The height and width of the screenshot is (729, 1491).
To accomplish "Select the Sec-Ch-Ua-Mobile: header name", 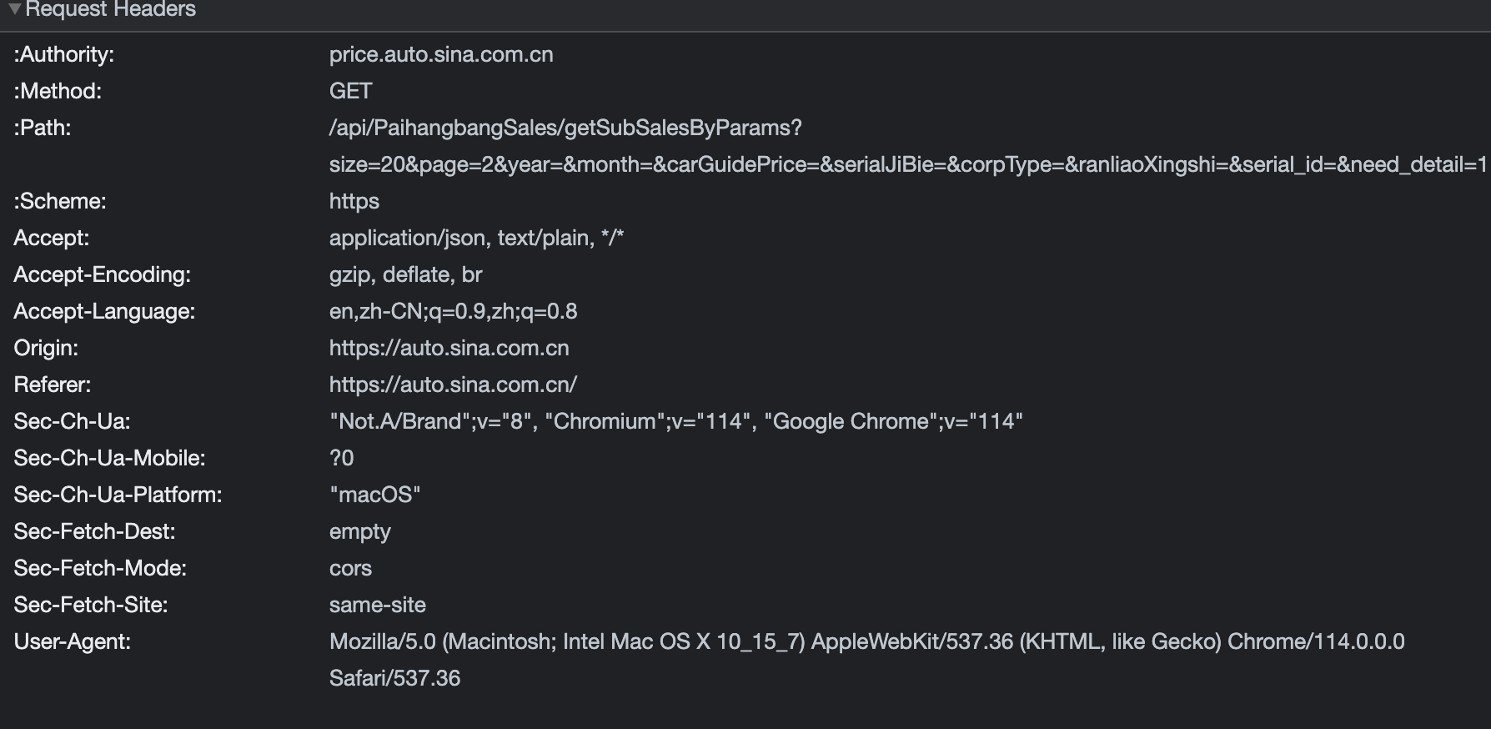I will pyautogui.click(x=109, y=458).
